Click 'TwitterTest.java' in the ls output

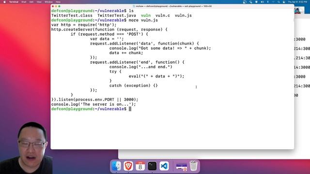click(x=117, y=15)
